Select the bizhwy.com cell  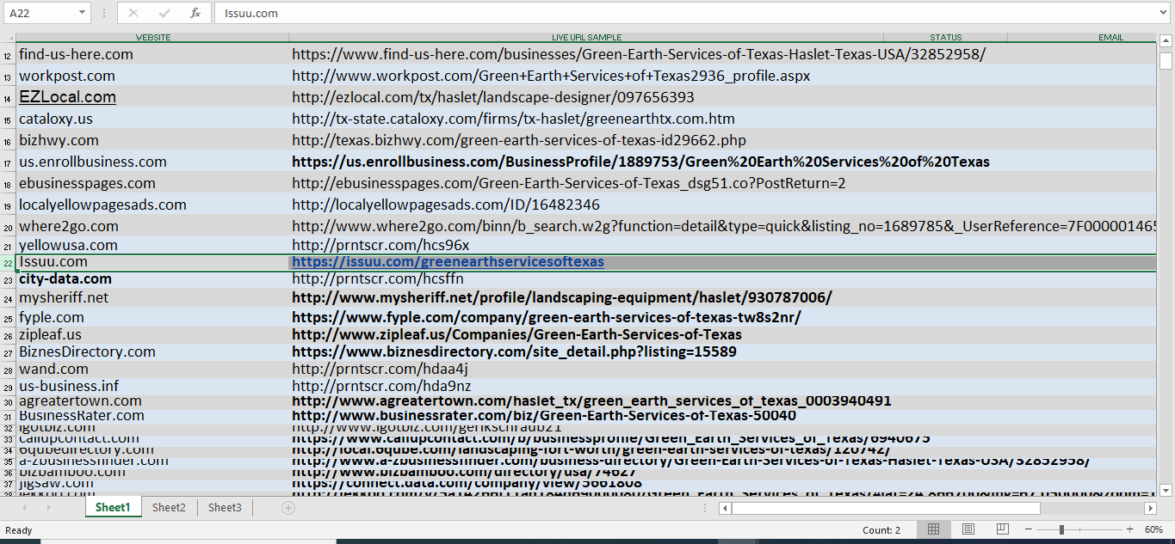[152, 140]
